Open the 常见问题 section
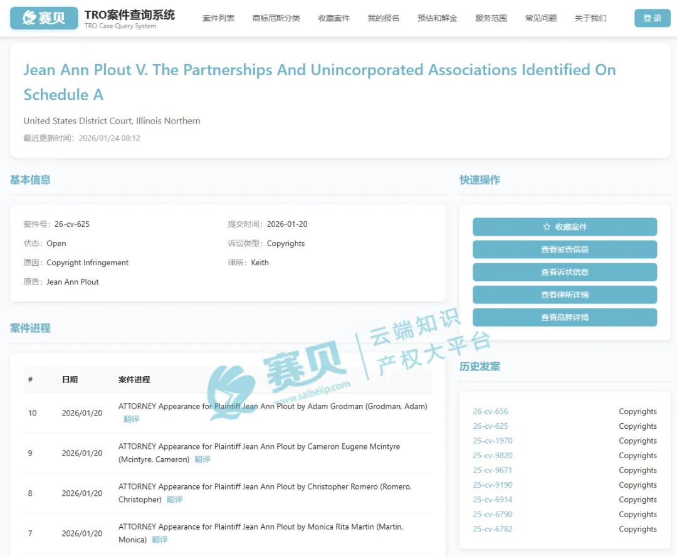The width and height of the screenshot is (677, 556). tap(540, 18)
